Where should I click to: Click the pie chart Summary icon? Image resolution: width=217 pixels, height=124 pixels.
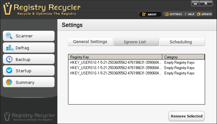9,82
